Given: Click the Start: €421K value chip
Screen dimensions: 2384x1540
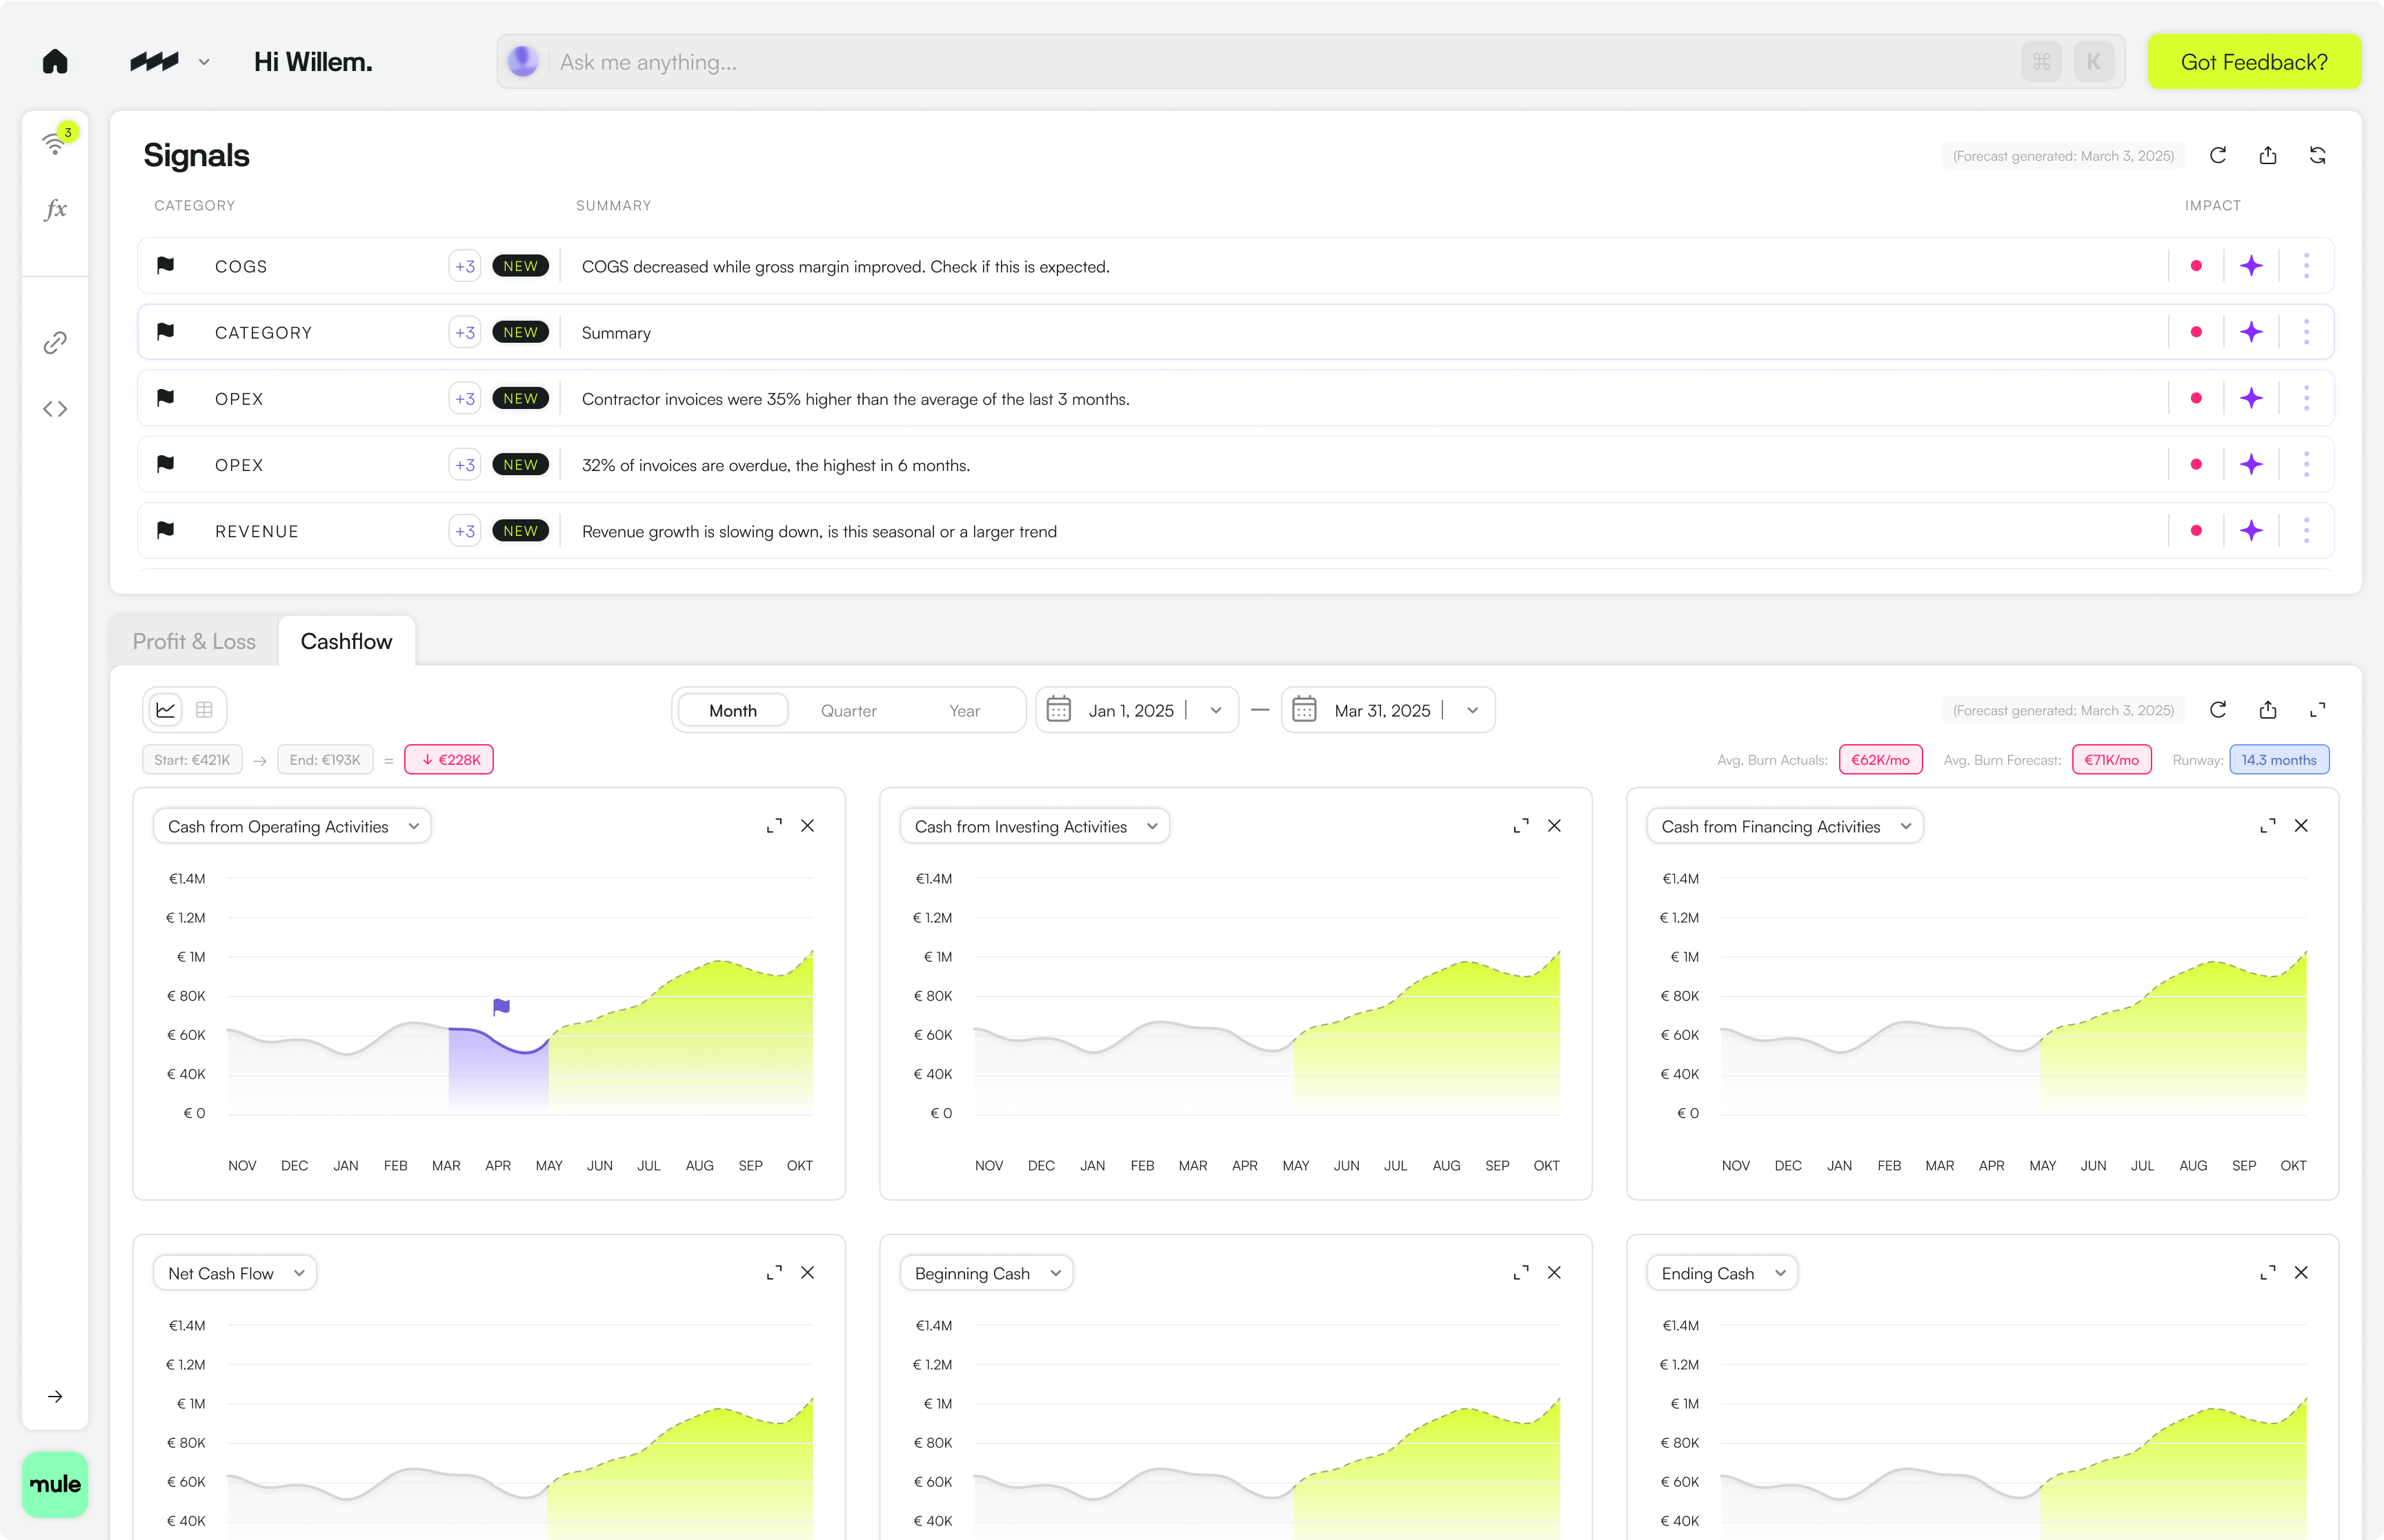Looking at the screenshot, I should point(192,760).
